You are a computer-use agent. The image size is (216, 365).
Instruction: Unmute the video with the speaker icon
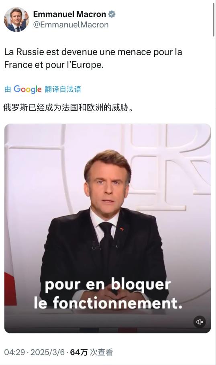coord(200,322)
